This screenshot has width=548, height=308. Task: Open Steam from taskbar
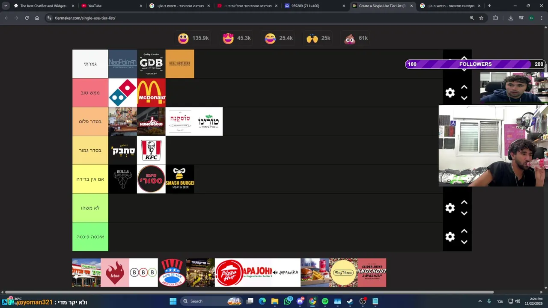350,301
